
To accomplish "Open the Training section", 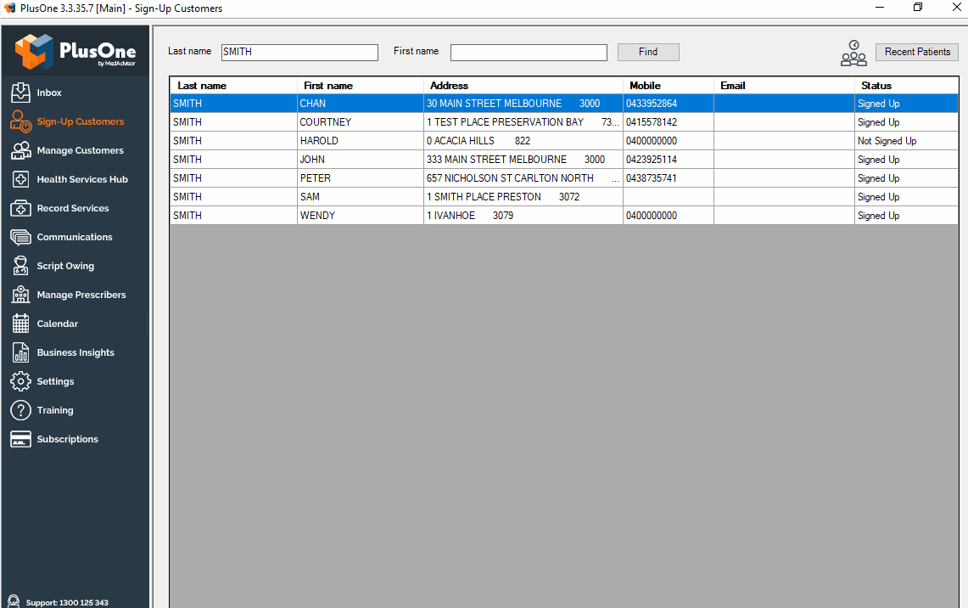I will pos(55,410).
